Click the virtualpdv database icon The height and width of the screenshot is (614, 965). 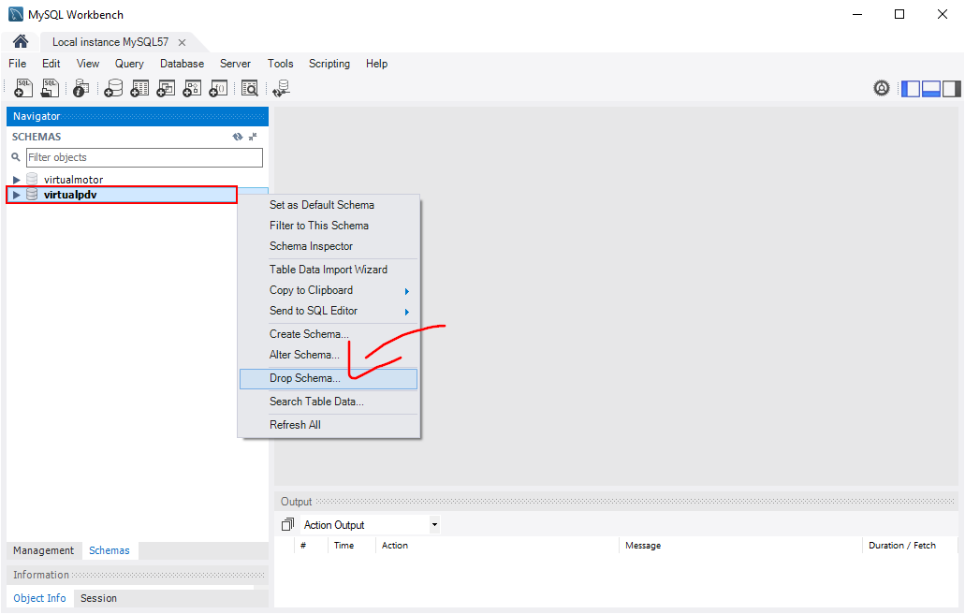pos(32,195)
